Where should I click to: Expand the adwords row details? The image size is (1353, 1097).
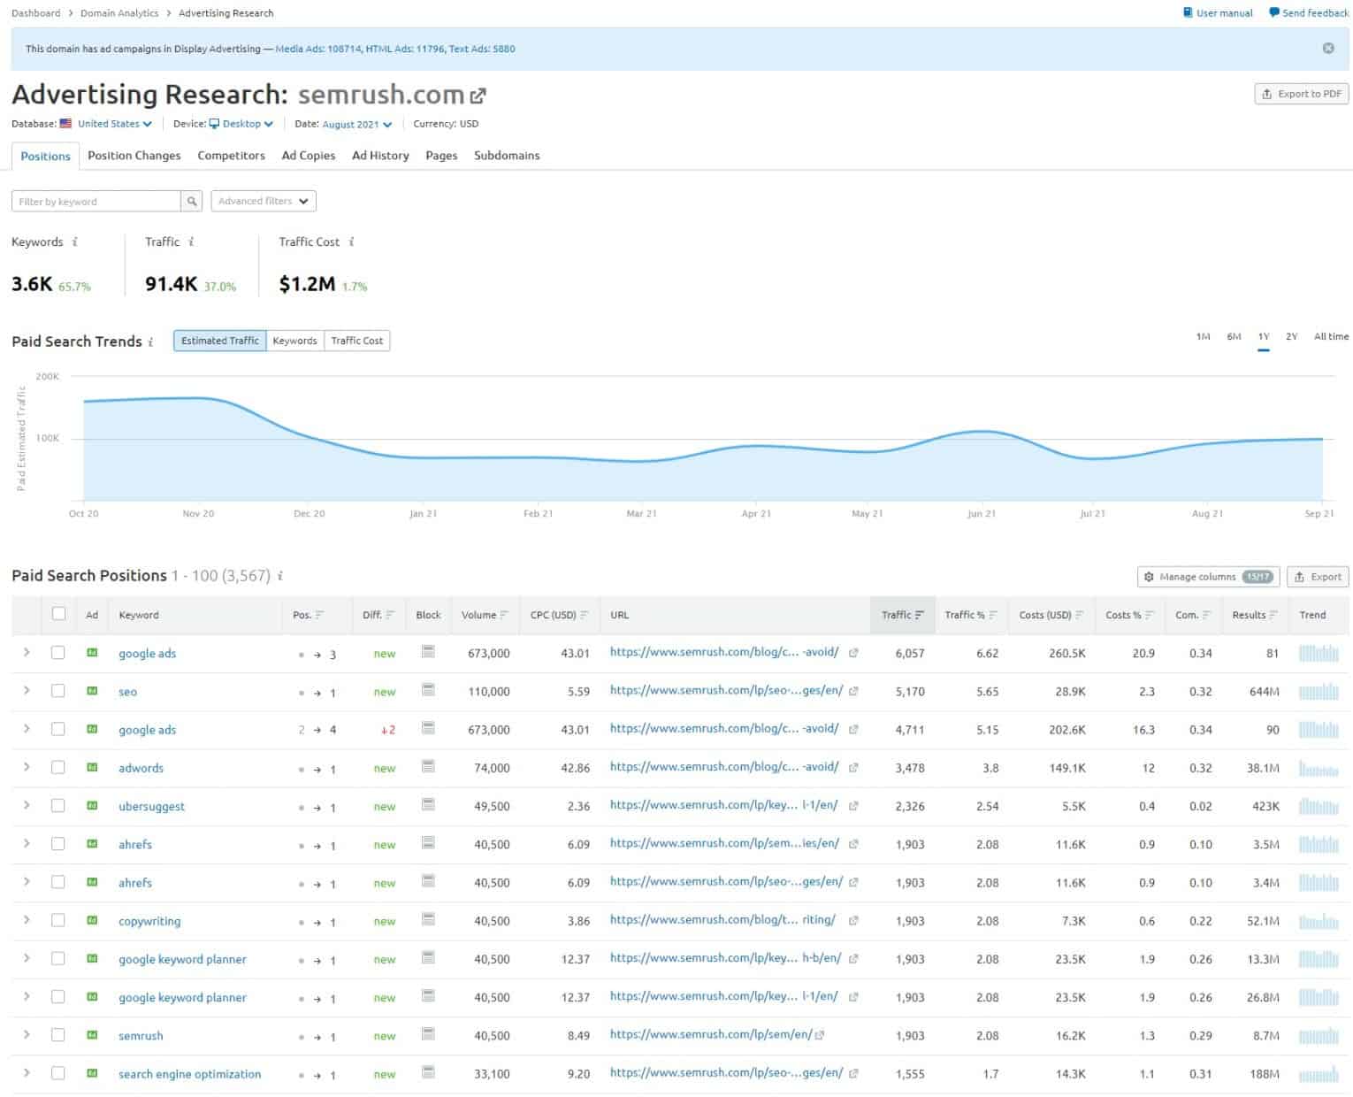(27, 766)
